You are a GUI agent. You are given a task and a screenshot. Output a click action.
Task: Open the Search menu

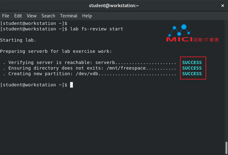click(48, 16)
